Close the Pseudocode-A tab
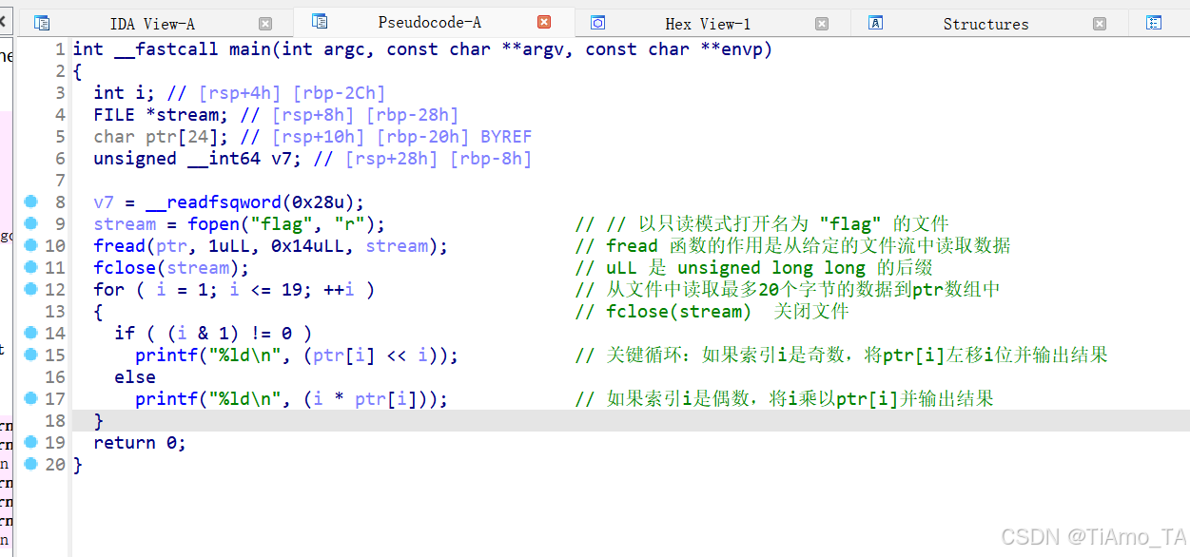1190x557 pixels. pyautogui.click(x=545, y=22)
